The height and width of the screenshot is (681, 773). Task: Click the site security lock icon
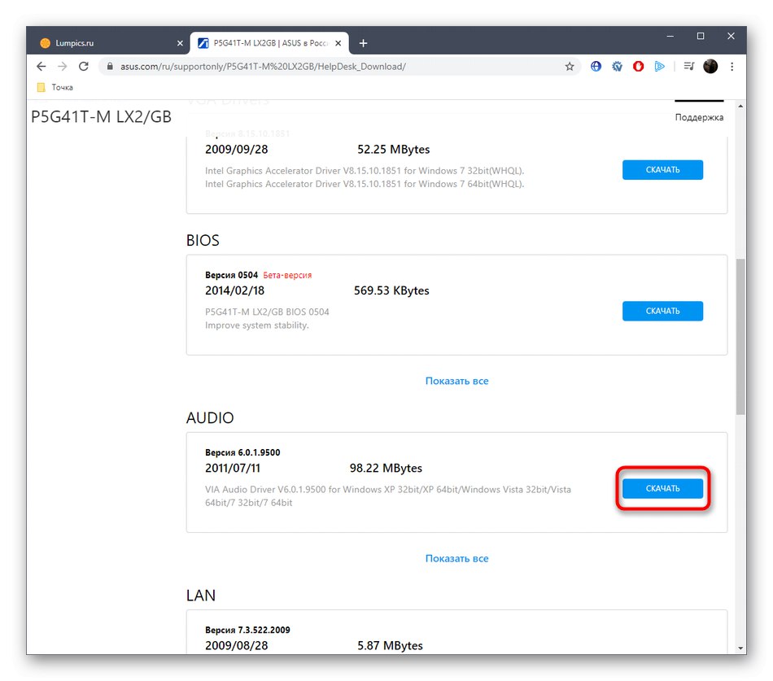110,66
